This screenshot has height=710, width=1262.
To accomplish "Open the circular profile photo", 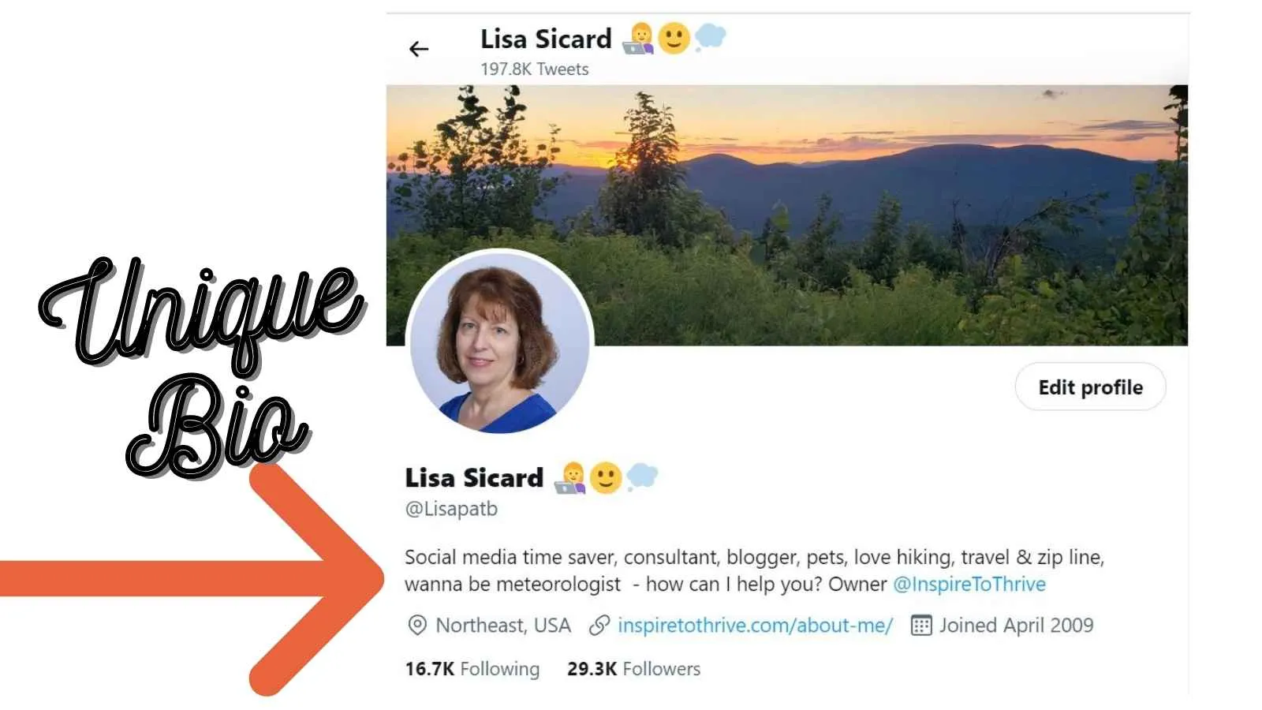I will [499, 342].
